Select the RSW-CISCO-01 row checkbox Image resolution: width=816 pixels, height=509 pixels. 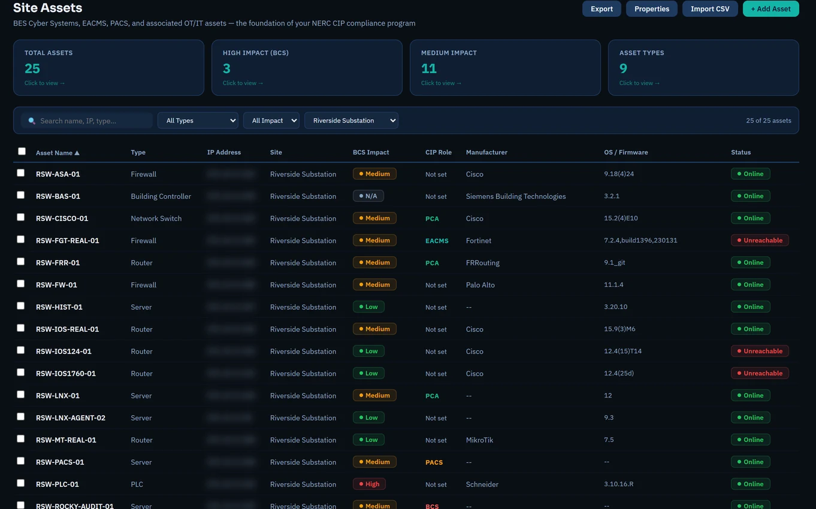tap(20, 217)
